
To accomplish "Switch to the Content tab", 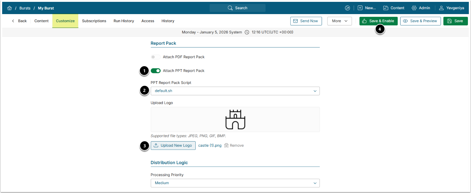I will 41,21.
